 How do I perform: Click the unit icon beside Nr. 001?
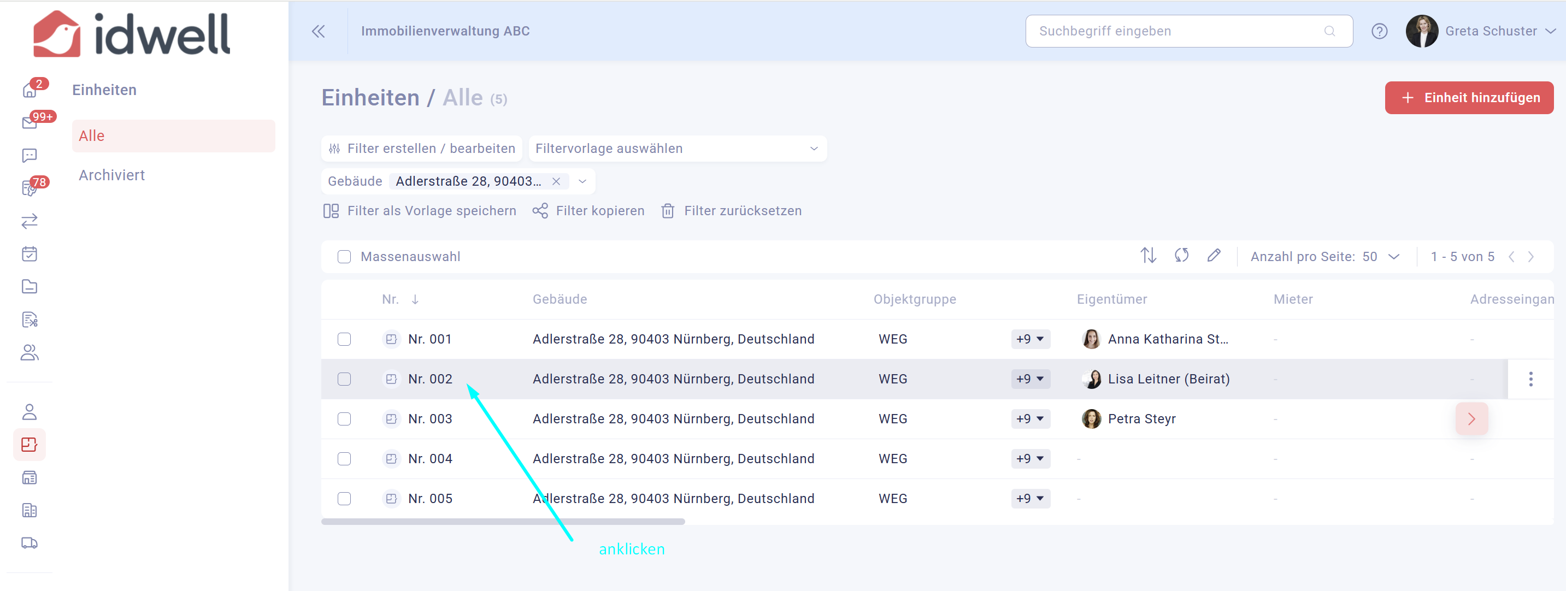coord(391,339)
